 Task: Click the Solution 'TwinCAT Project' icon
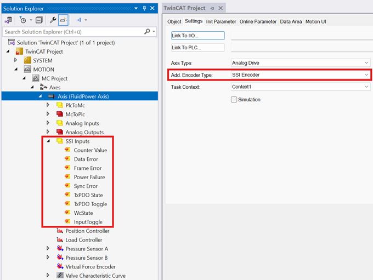coord(12,42)
